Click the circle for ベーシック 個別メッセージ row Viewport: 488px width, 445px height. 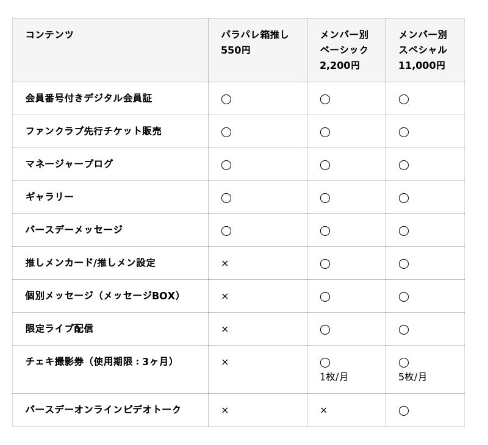325,297
